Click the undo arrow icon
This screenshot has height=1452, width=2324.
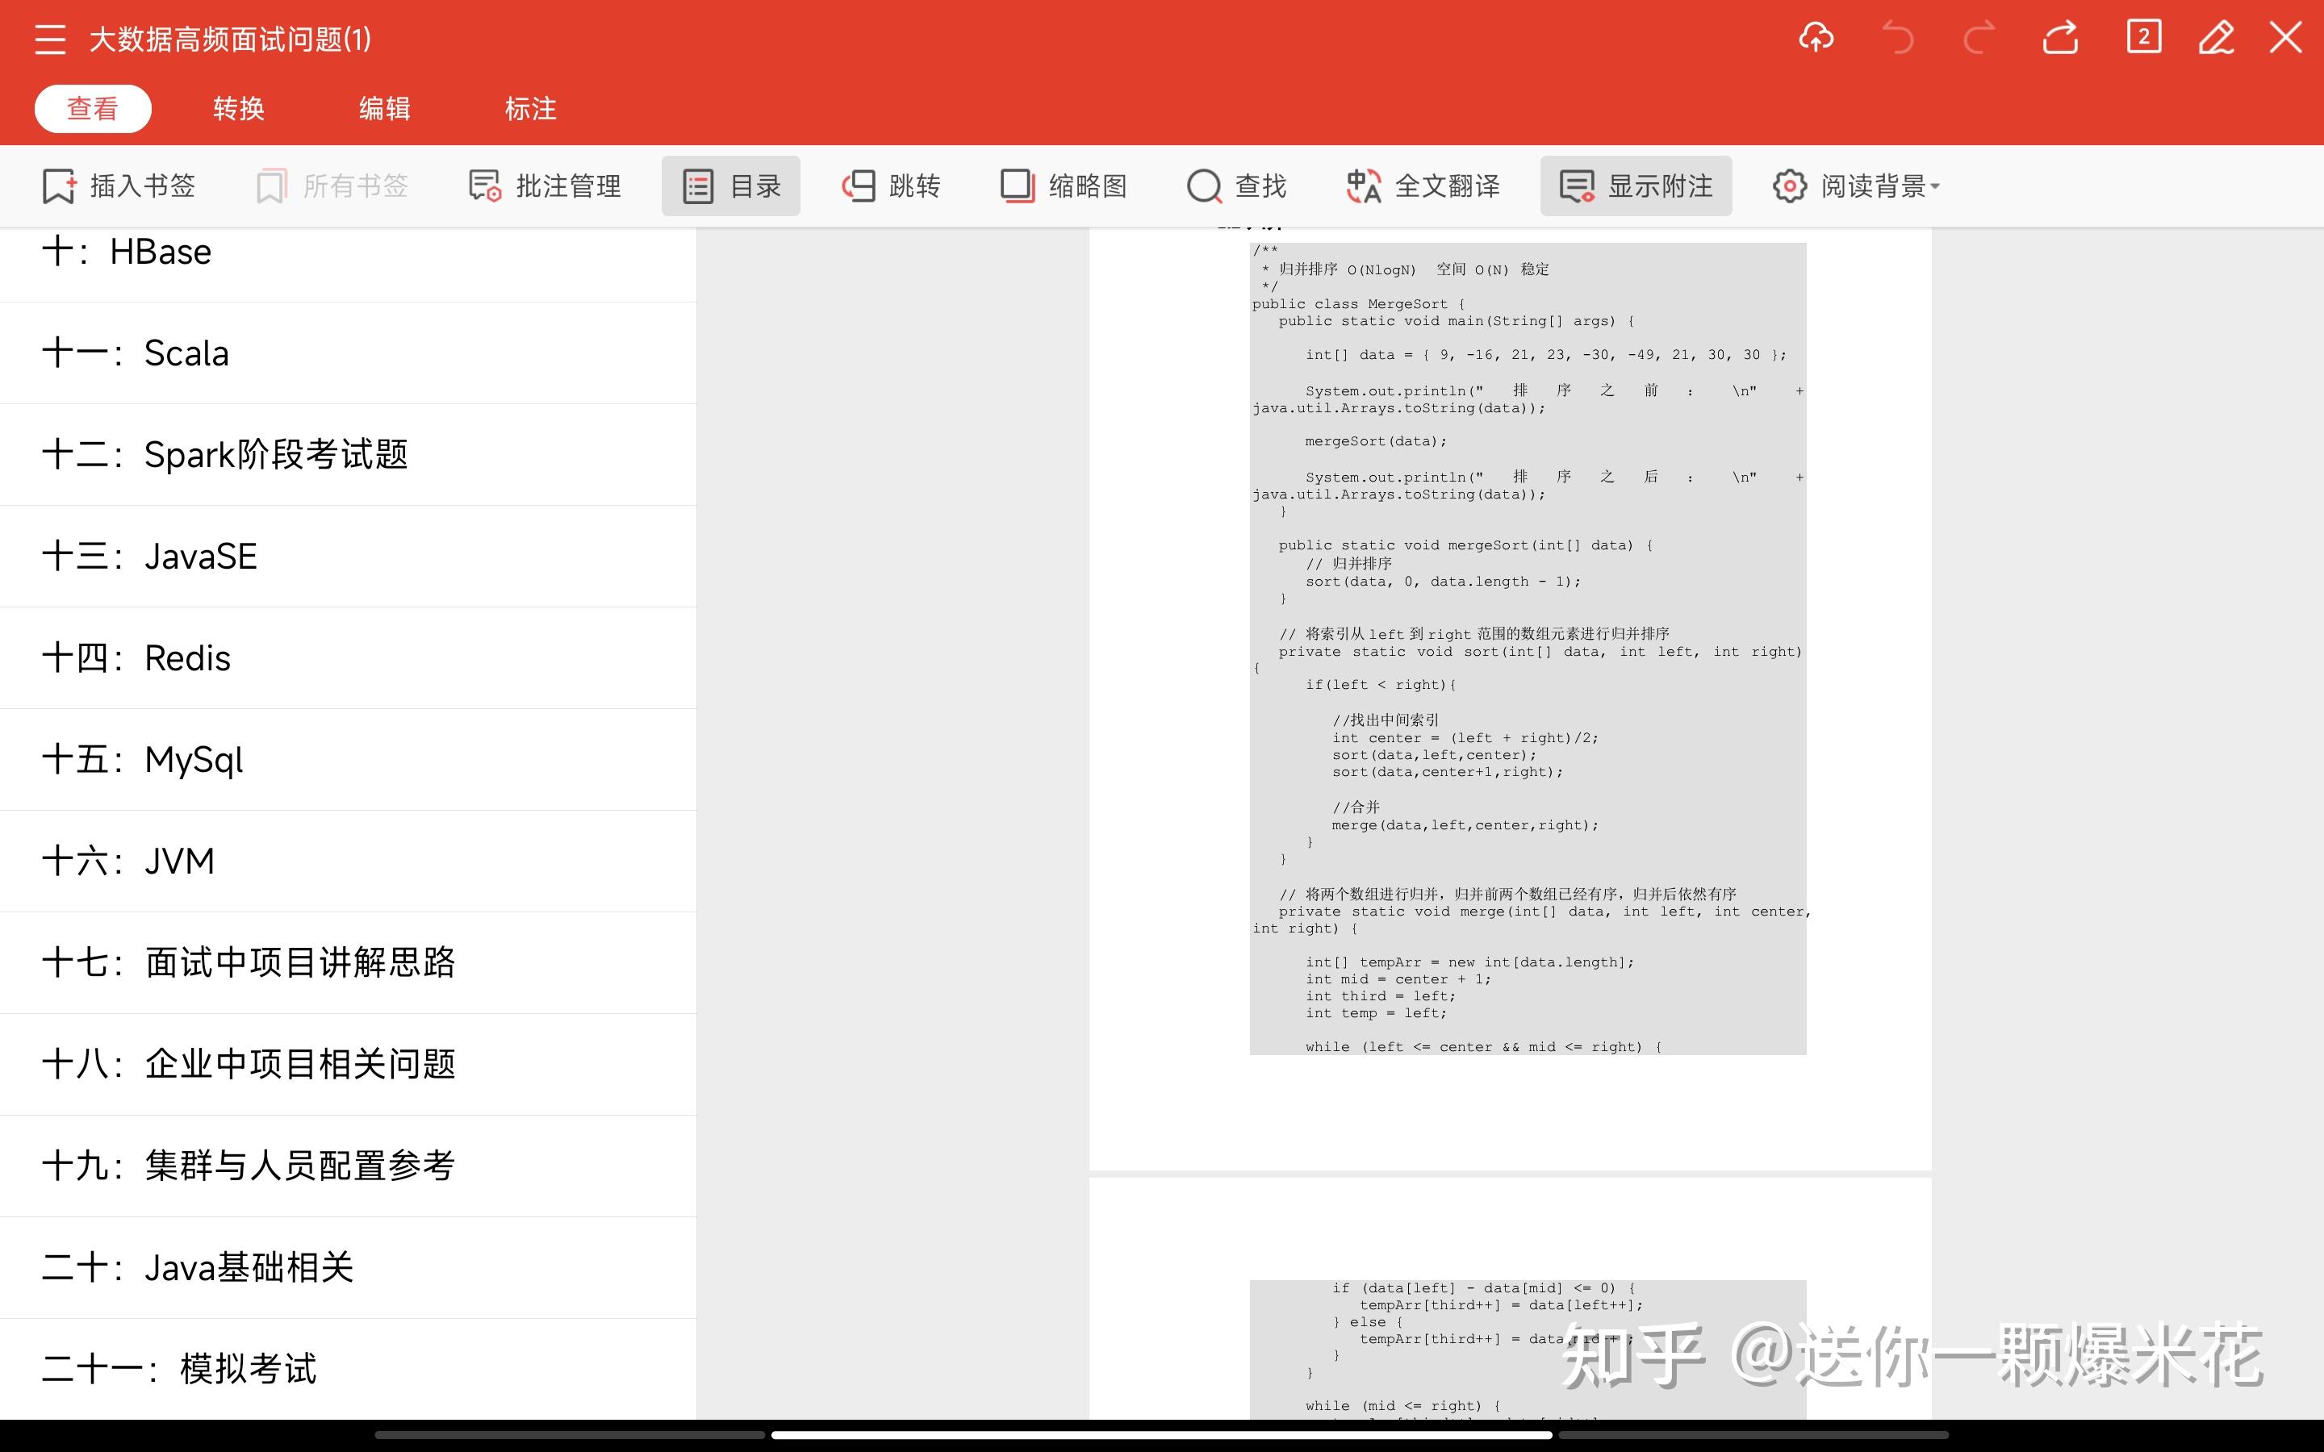1898,39
